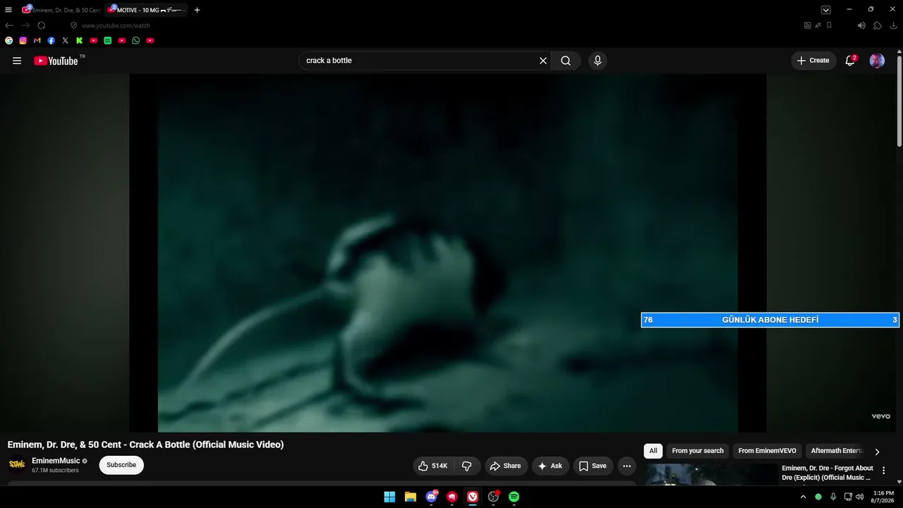Switch to the 'MOTIVE - 10 MG' tab

[147, 10]
